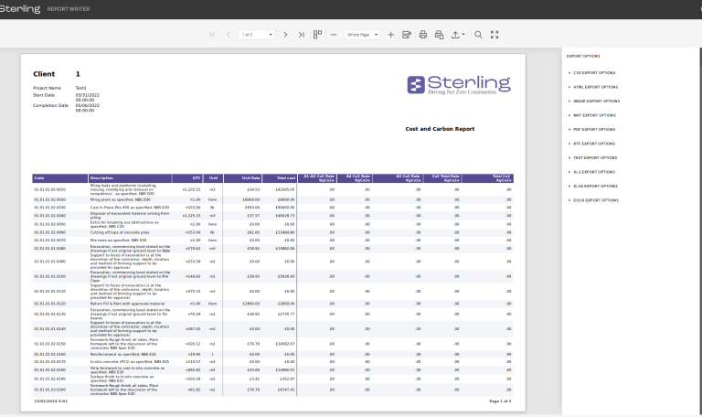Open search with the magnifier icon
This screenshot has width=702, height=417.
tap(478, 35)
